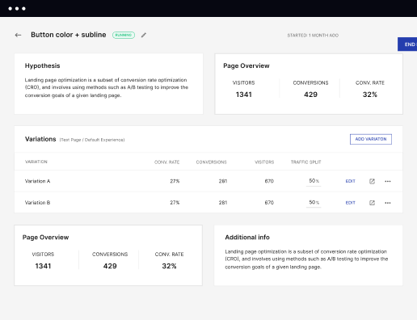Click EDIT link for Variation A

[350, 181]
